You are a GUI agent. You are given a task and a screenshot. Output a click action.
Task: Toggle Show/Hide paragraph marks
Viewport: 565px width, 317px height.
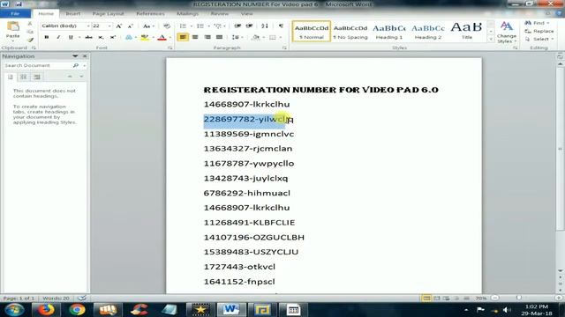tap(281, 26)
